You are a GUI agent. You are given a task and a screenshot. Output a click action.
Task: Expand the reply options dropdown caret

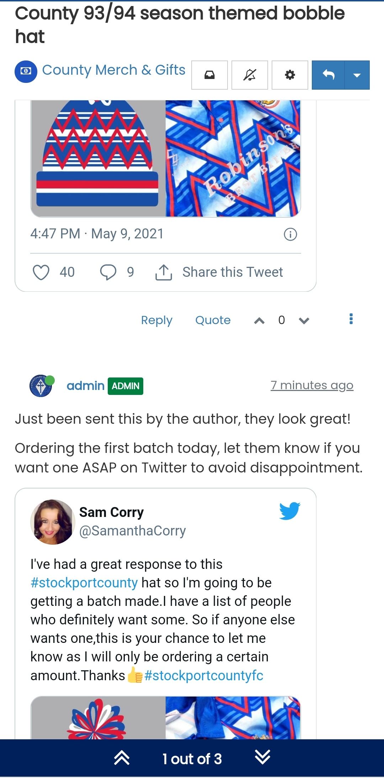pos(357,75)
